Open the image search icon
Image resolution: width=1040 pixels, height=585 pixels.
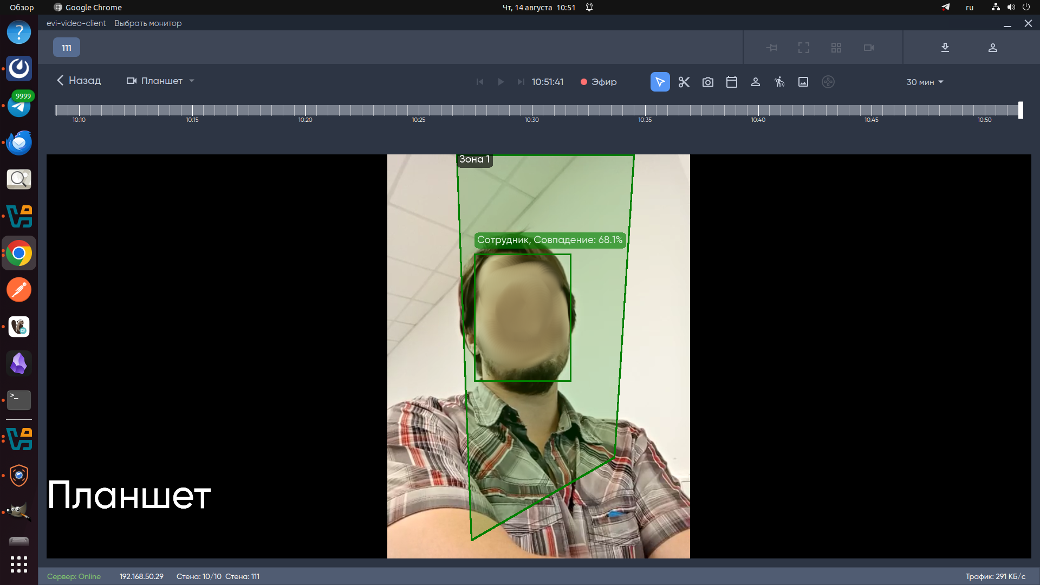[x=803, y=82]
